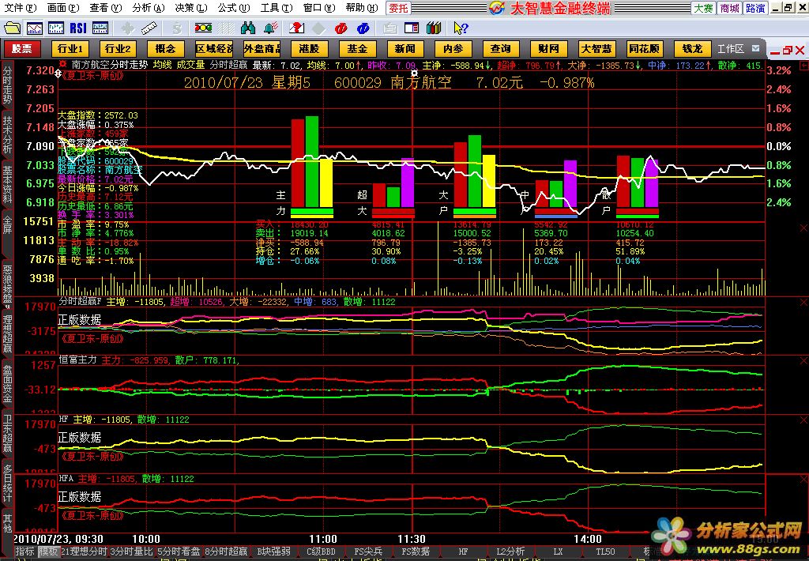
Task: Click the 11:30 time axis marker
Action: (x=412, y=540)
